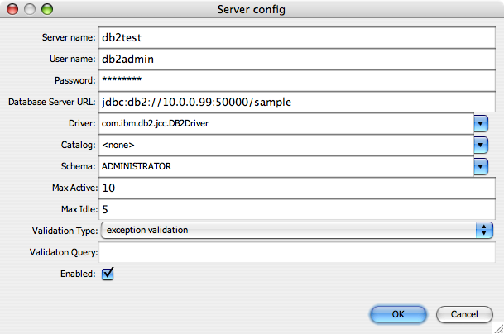Image resolution: width=504 pixels, height=334 pixels.
Task: Click the Cancel button
Action: (x=464, y=314)
